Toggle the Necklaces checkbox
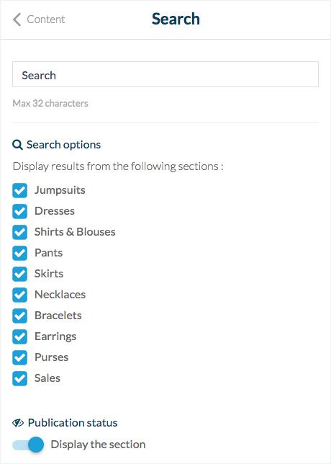Viewport: 331px width, 464px height. (20, 295)
